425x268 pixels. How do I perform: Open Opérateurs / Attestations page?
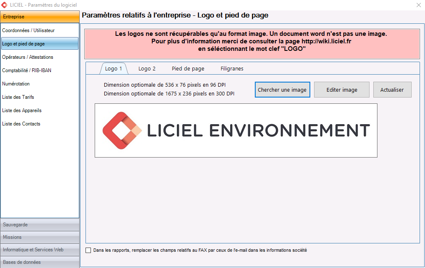[x=28, y=57]
